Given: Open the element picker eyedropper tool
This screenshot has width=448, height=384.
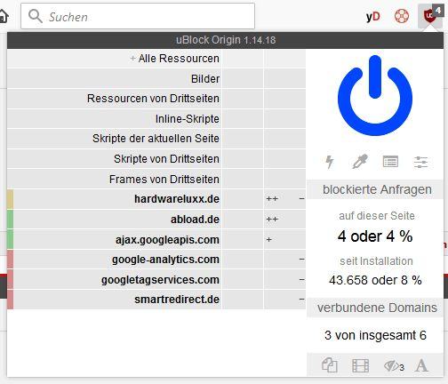Looking at the screenshot, I should point(360,162).
